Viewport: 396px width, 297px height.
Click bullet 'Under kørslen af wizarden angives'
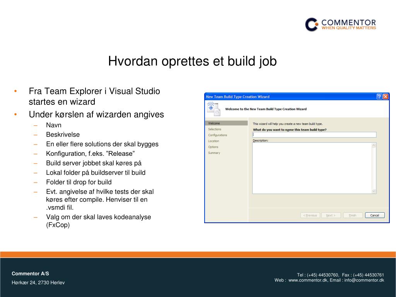click(96, 114)
